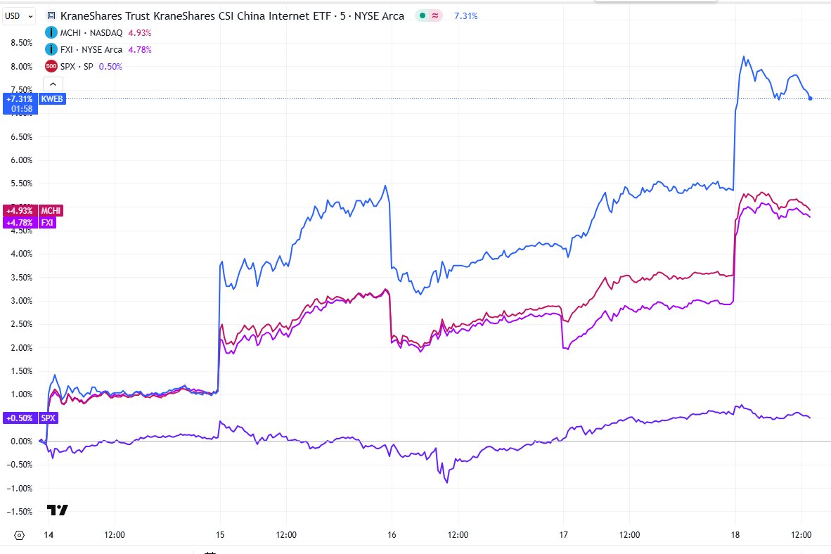Click the +4.93% MCHI price label
831x554 pixels.
tap(20, 210)
